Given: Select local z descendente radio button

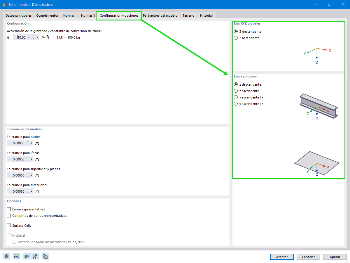Looking at the screenshot, I should point(236,84).
